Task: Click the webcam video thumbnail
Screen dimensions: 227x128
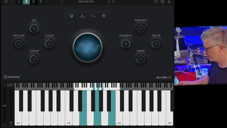Action: pyautogui.click(x=201, y=55)
